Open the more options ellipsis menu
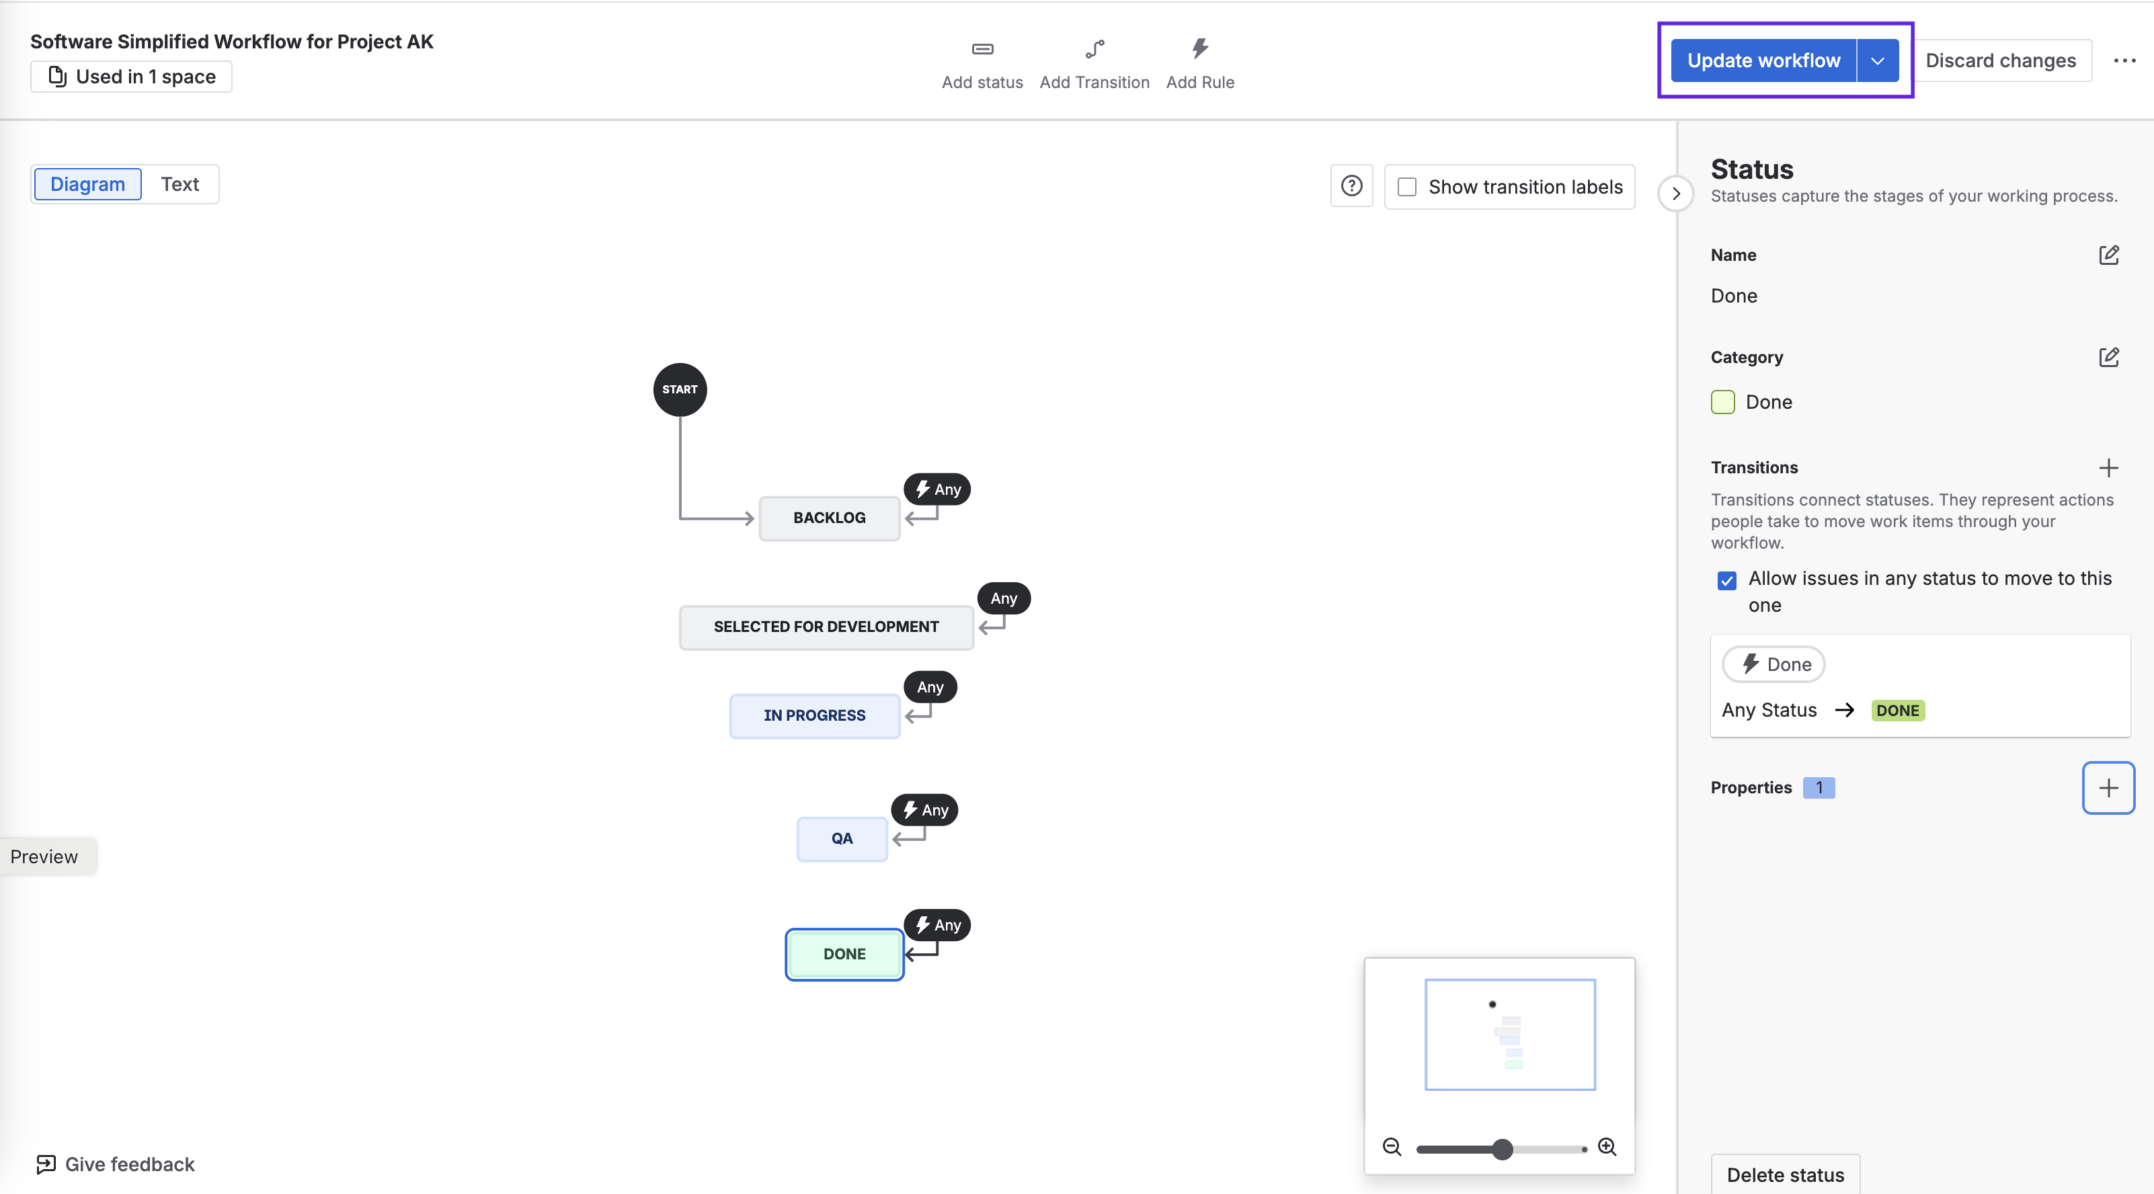 pos(2124,61)
